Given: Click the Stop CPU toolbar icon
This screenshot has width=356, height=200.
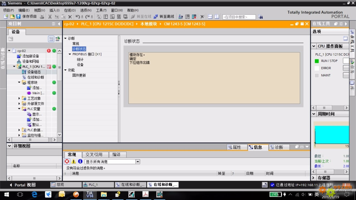Looking at the screenshot, I should point(194,17).
